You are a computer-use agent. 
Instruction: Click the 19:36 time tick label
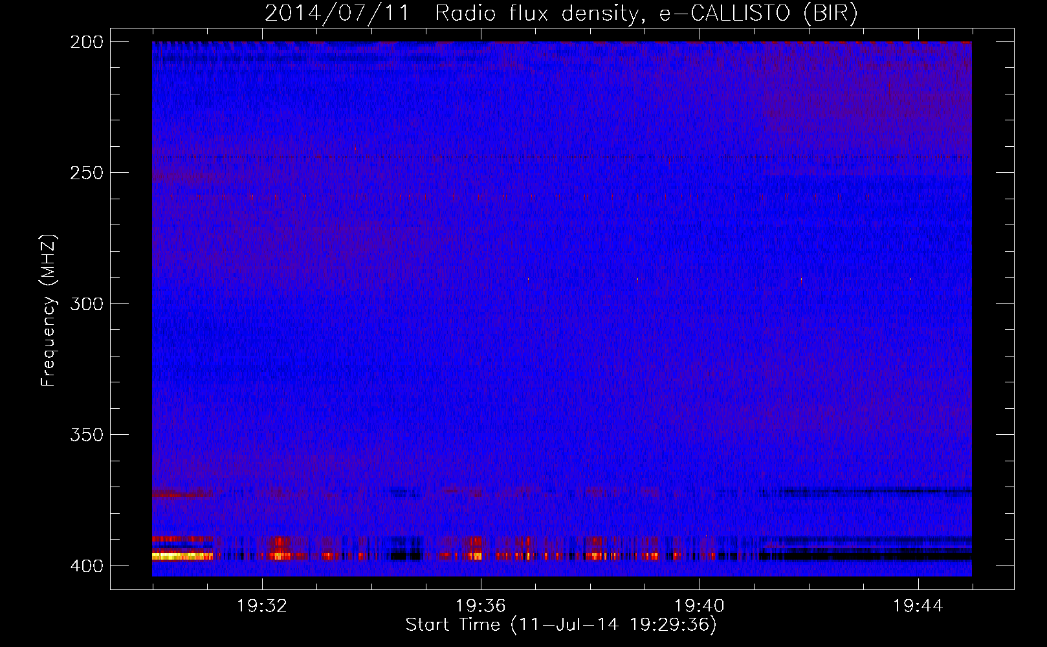tap(481, 606)
